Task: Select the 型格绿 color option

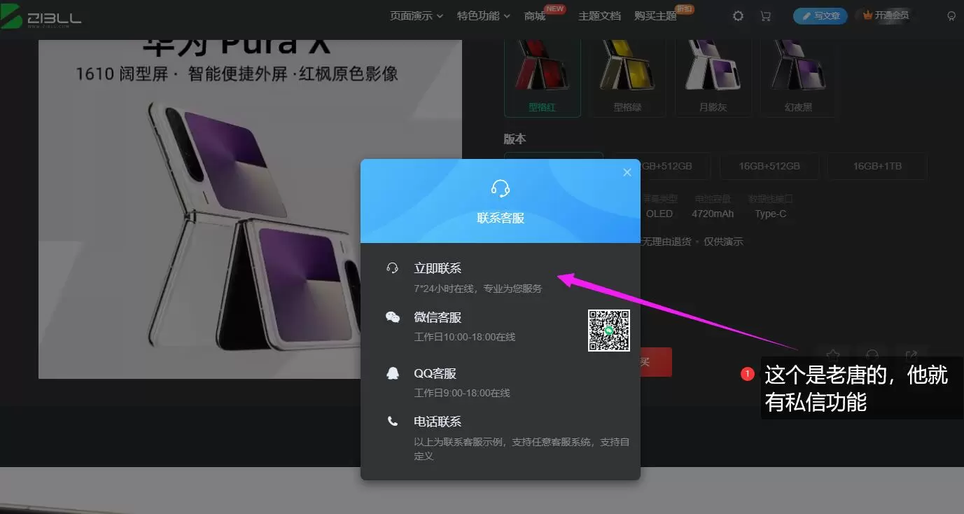Action: [x=628, y=78]
